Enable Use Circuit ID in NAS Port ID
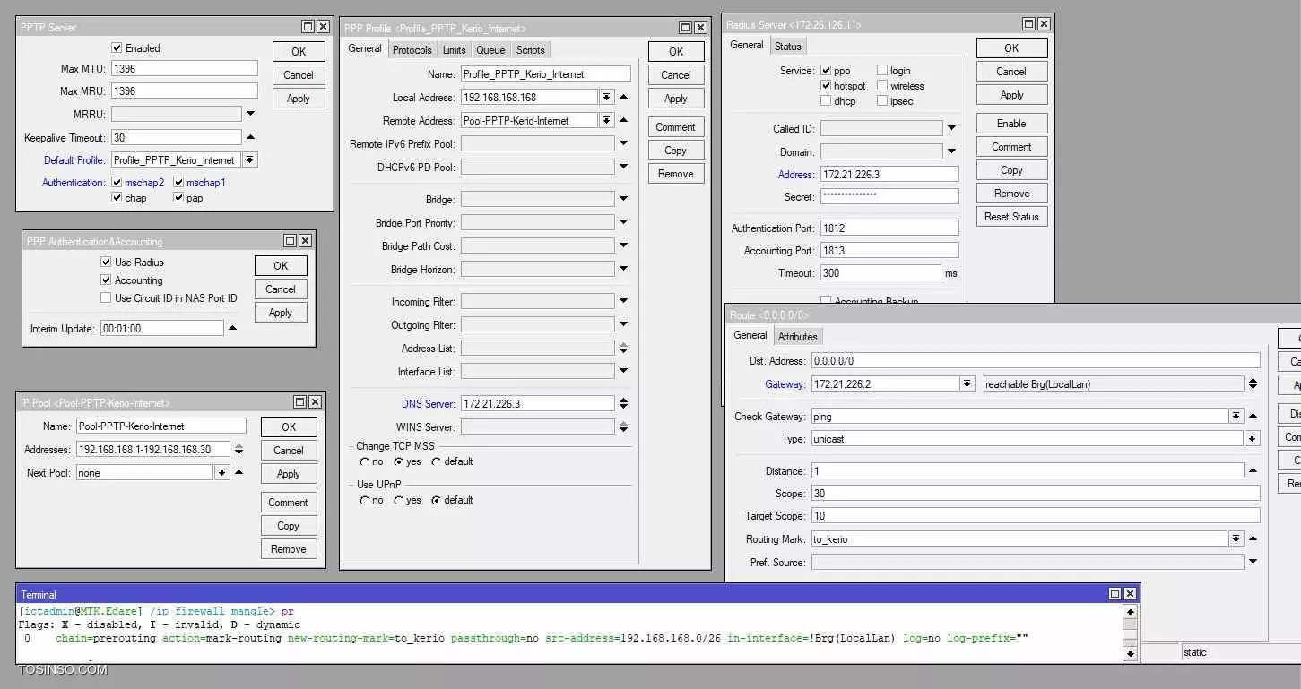Viewport: 1301px width, 689px height. (106, 298)
